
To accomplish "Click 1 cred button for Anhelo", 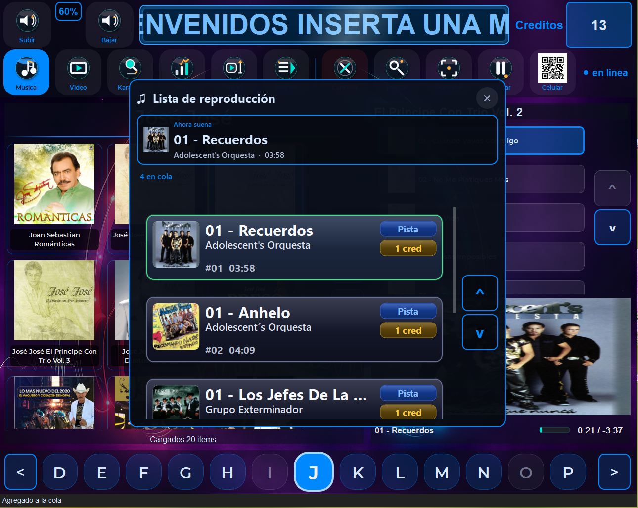I will [408, 330].
